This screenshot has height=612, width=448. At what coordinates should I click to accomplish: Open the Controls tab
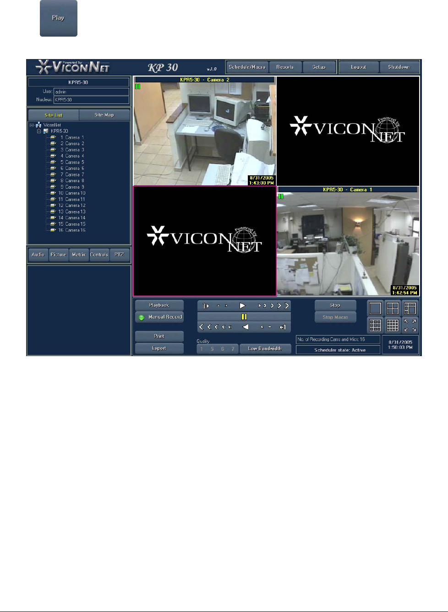[99, 255]
